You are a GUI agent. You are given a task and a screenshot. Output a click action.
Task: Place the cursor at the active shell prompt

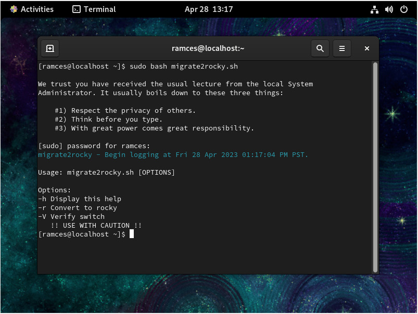coord(132,234)
